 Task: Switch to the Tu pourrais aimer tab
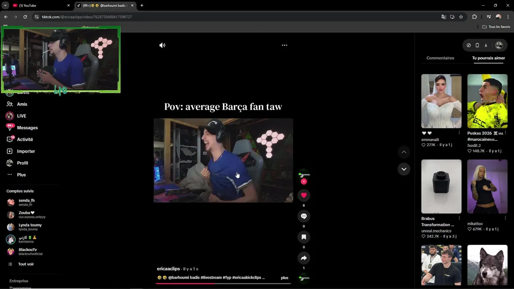(x=488, y=58)
